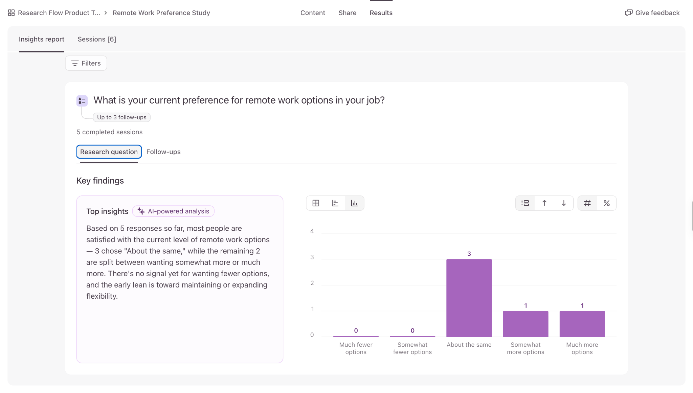Open the Sessions [6] tab
Image resolution: width=693 pixels, height=393 pixels.
97,39
